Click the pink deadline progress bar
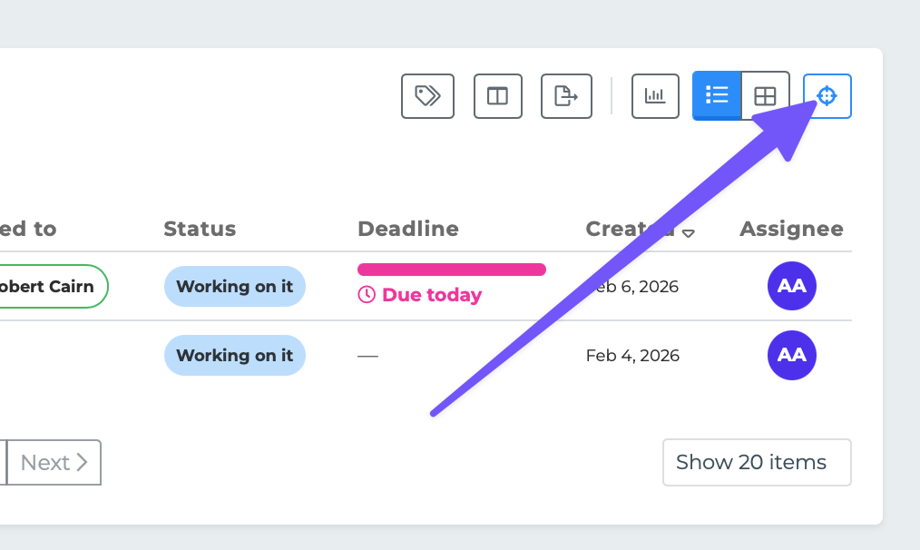This screenshot has height=550, width=920. tap(451, 270)
